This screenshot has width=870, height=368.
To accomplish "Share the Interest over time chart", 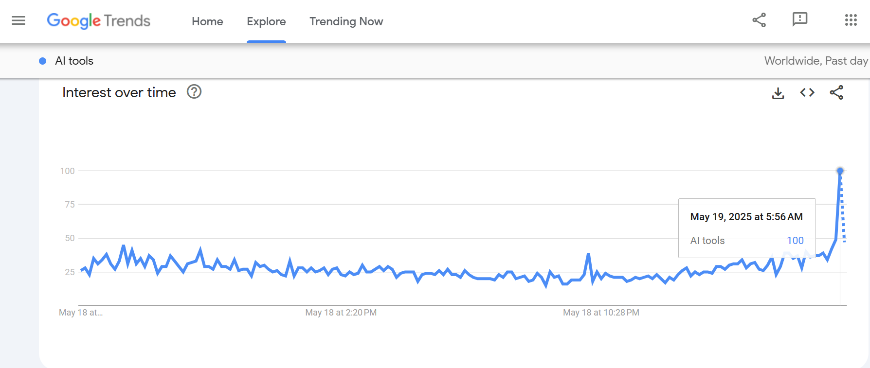I will [x=837, y=92].
